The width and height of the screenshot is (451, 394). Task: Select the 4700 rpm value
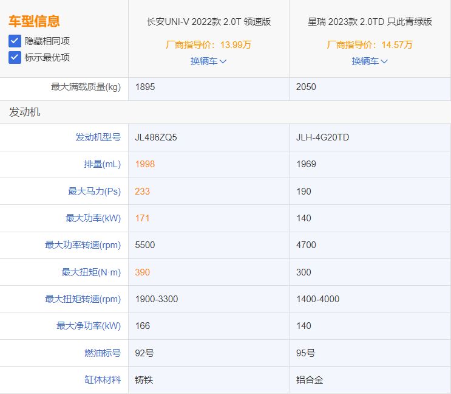[x=306, y=245]
